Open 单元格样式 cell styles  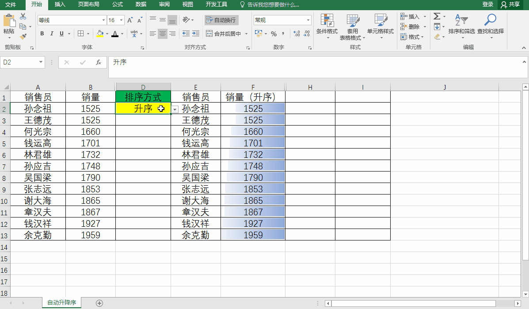point(381,27)
